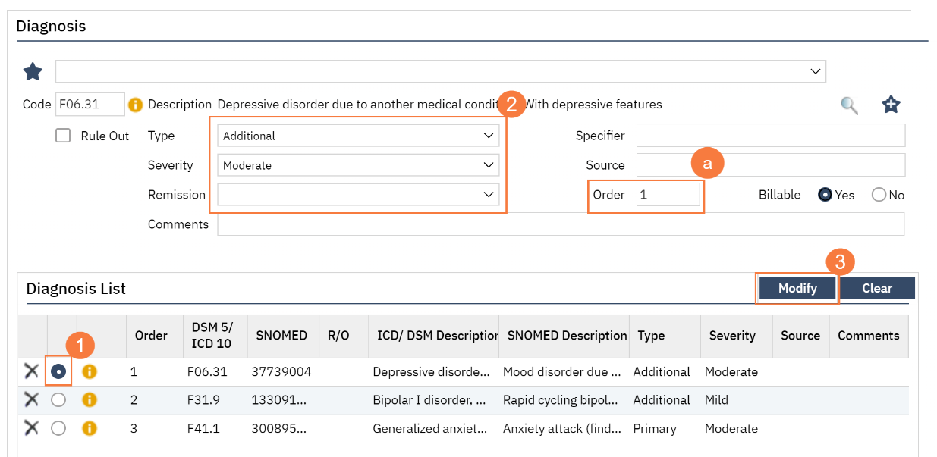Click info icon next to Code field
The width and height of the screenshot is (937, 457).
[x=136, y=105]
